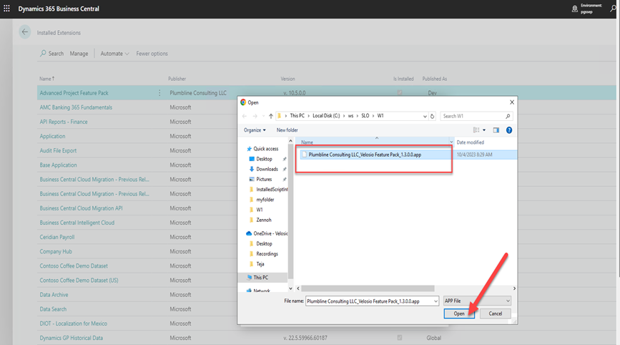Click the environment icon in top bar

pos(574,9)
